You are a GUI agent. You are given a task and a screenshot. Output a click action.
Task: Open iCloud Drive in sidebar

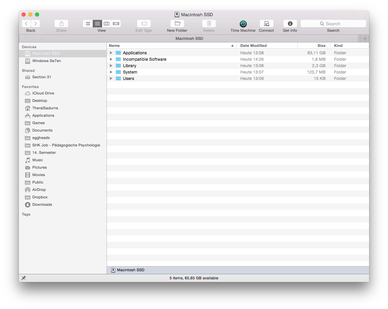63,93
